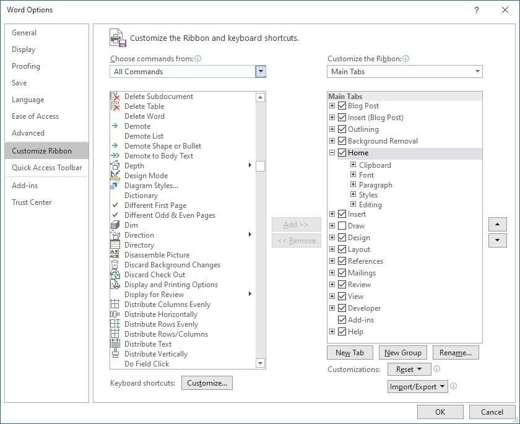Click the info icon next to Import/Export
Screen dimensions: 520x424
454,386
